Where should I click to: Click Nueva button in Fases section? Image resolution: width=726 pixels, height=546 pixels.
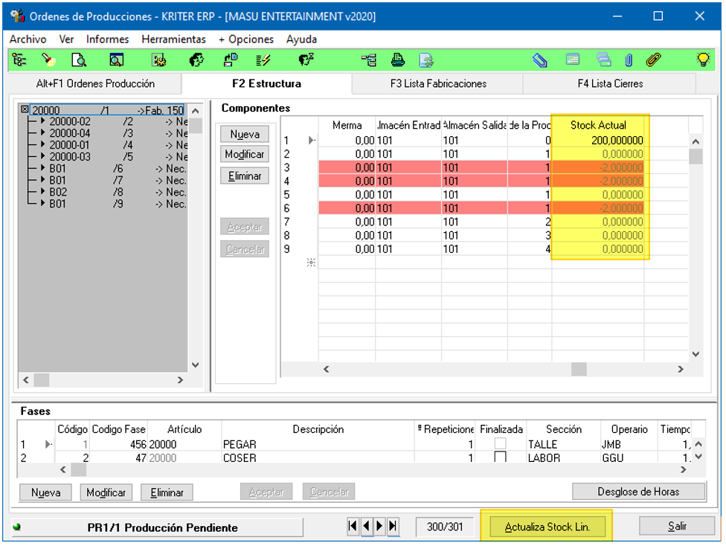(x=45, y=492)
